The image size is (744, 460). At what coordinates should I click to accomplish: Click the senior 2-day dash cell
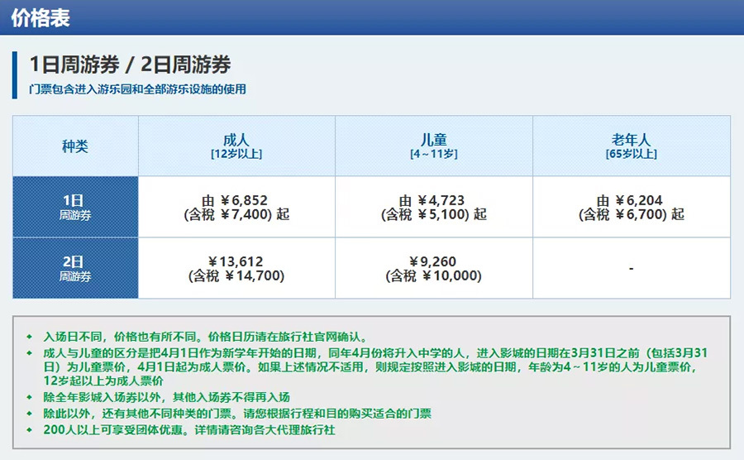coord(631,268)
